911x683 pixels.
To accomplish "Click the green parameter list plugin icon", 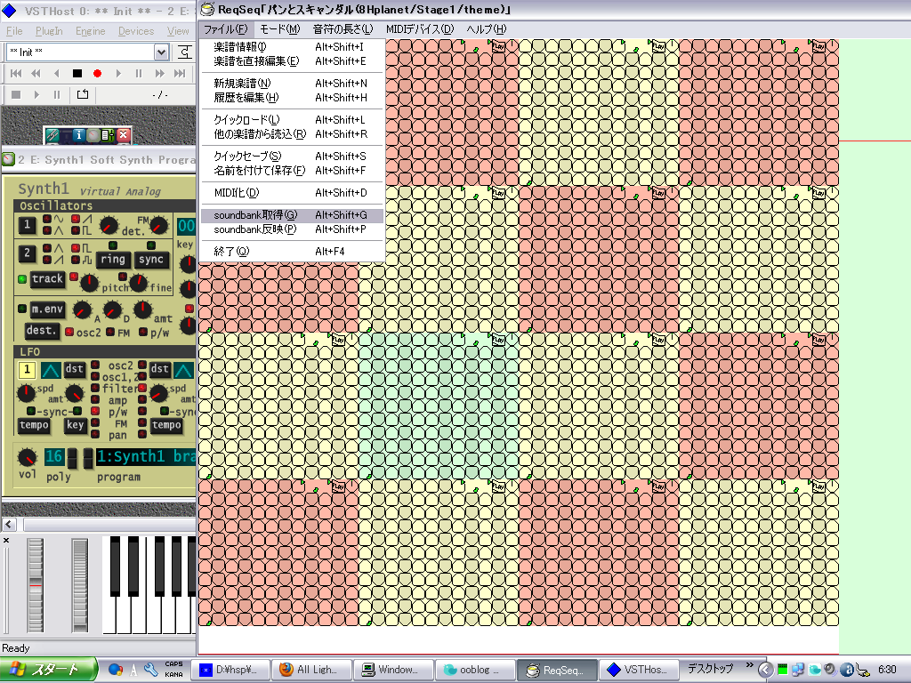I will (108, 135).
